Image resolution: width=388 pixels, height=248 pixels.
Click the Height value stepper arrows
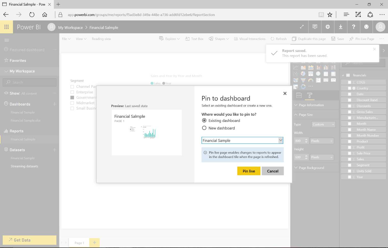pos(306,157)
